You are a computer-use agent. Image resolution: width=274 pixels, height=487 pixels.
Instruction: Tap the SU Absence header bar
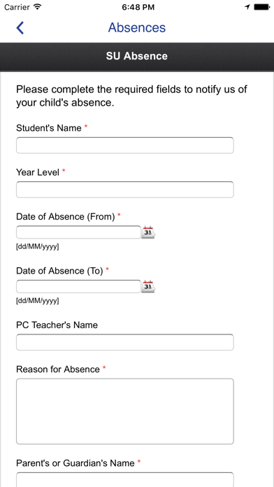pos(137,56)
